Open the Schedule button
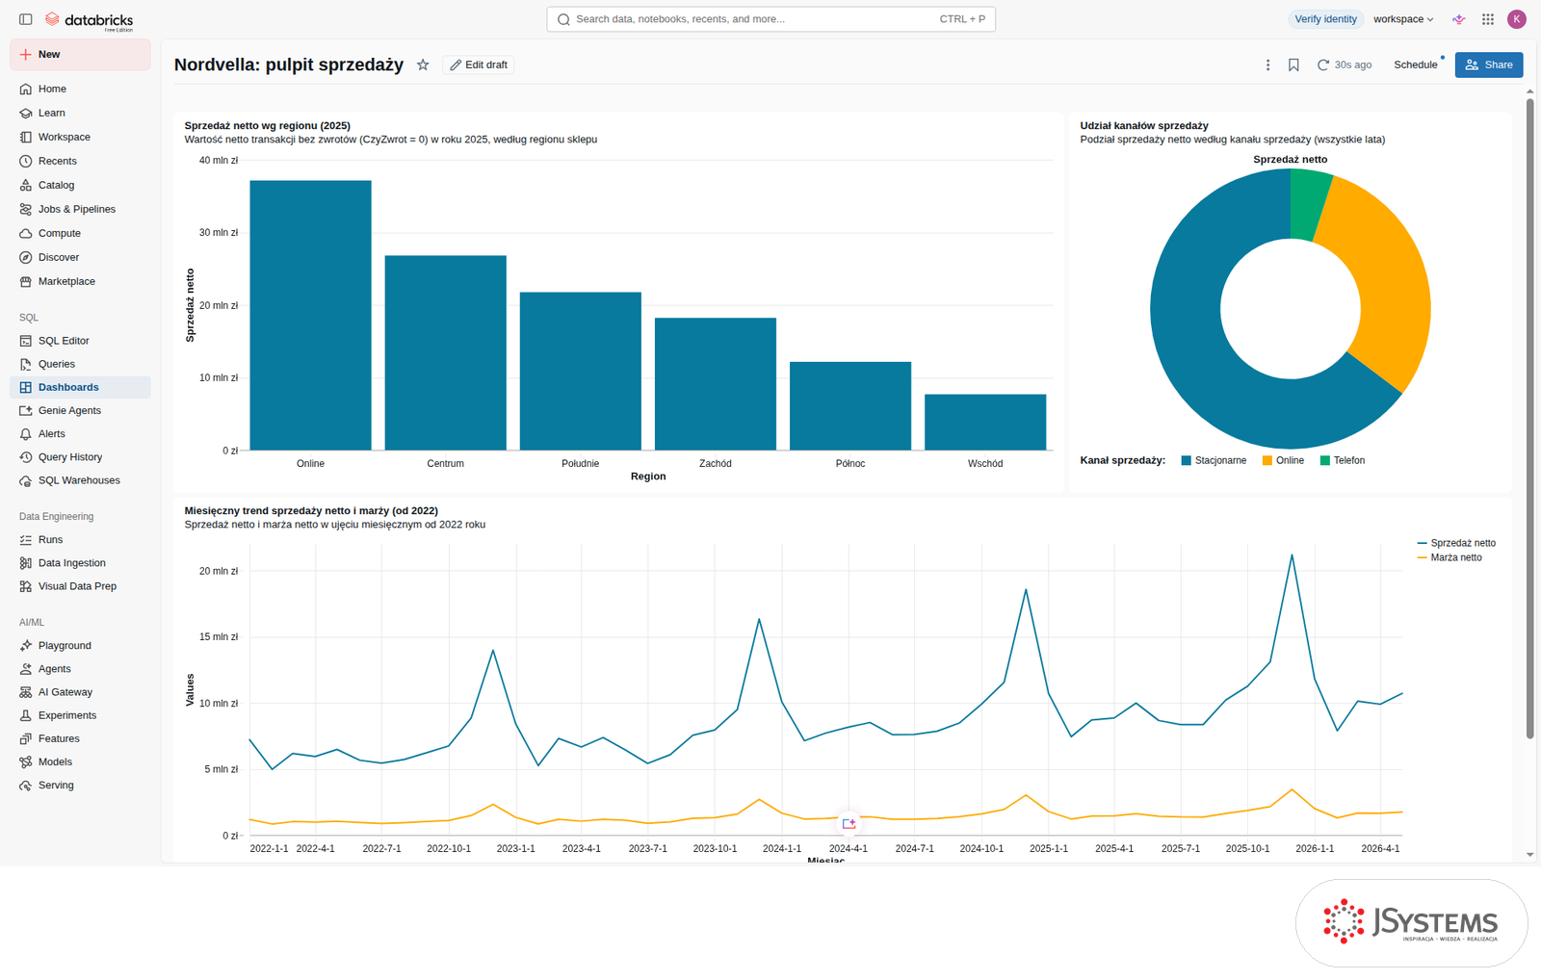 (x=1416, y=64)
